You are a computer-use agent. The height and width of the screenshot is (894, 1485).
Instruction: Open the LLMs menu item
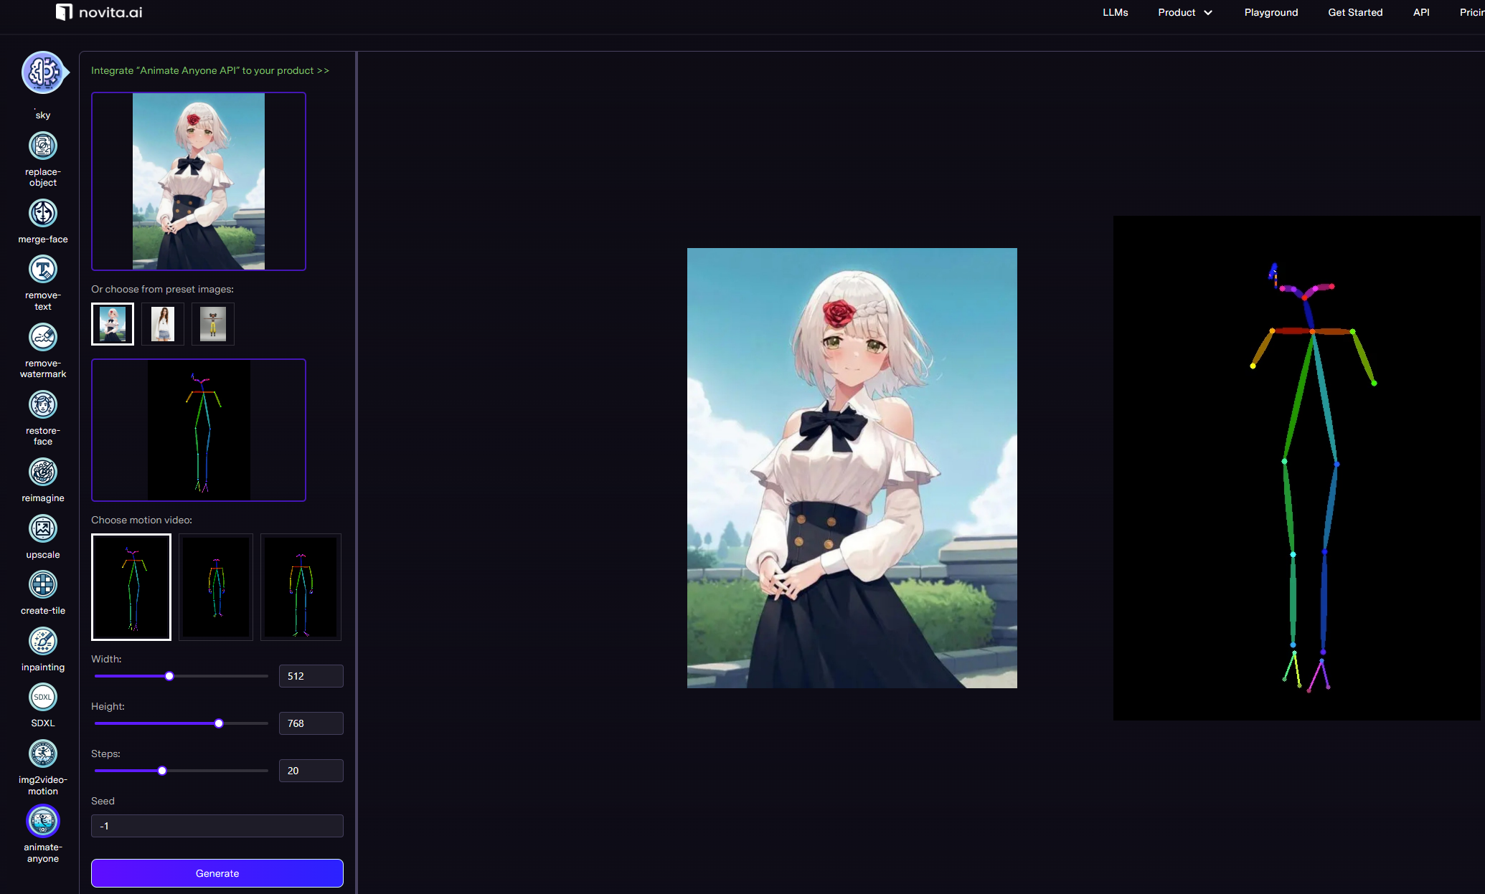pos(1115,12)
